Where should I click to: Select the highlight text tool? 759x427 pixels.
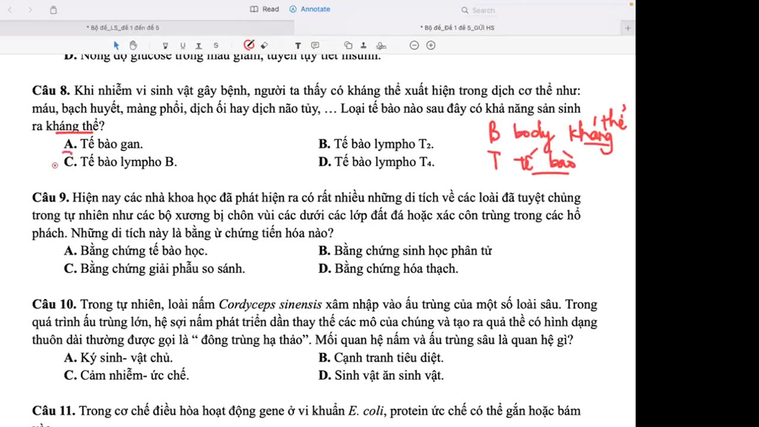pyautogui.click(x=165, y=46)
